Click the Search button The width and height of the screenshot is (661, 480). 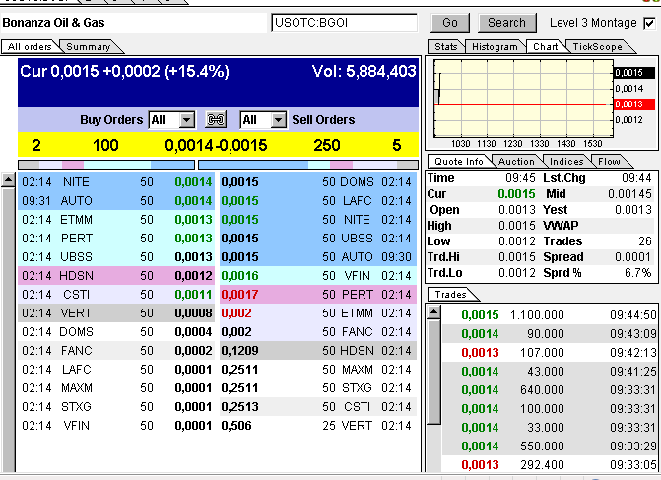pyautogui.click(x=506, y=23)
